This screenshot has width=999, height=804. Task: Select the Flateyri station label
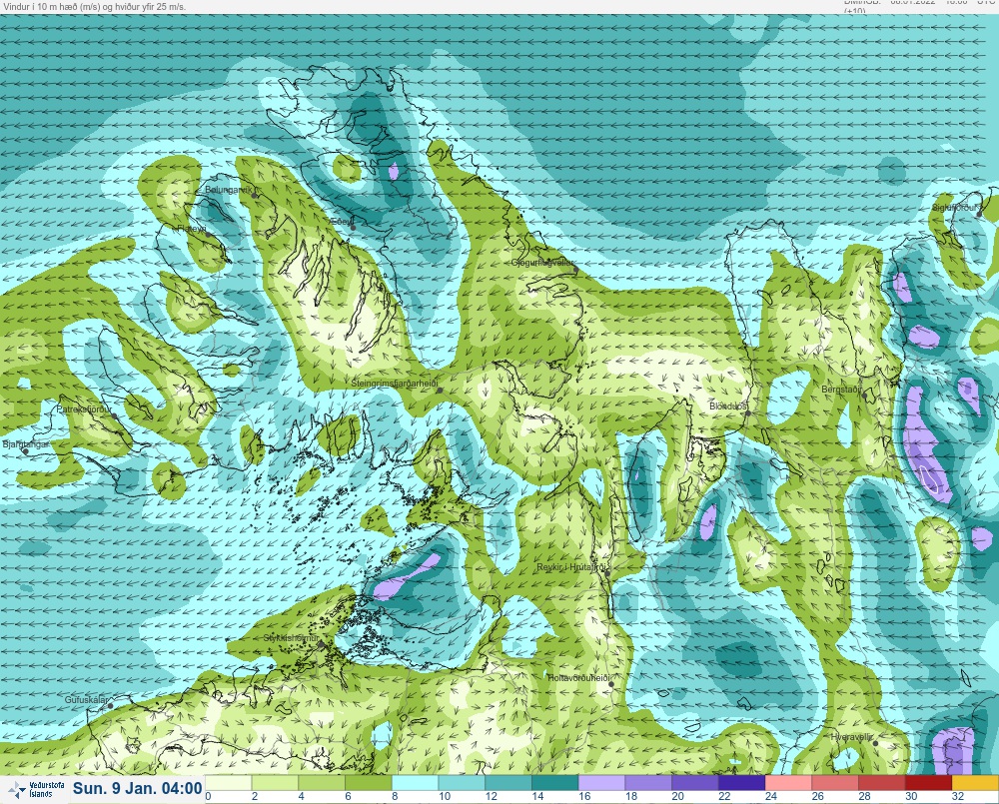click(191, 228)
